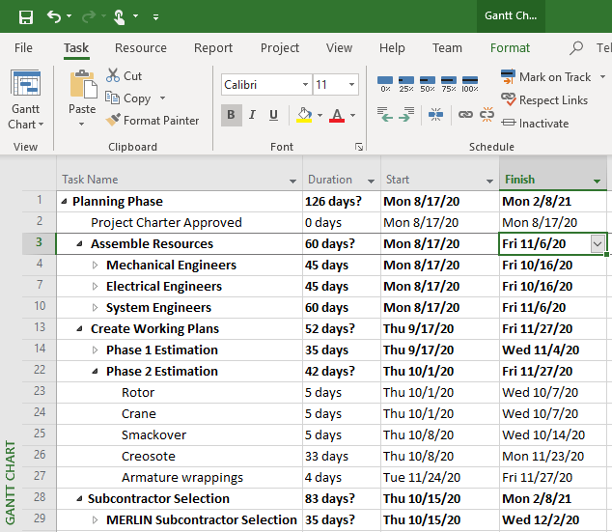Toggle Underline formatting button
This screenshot has height=532, width=612.
(x=273, y=115)
